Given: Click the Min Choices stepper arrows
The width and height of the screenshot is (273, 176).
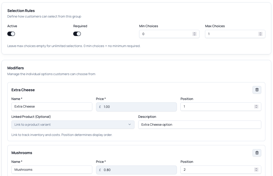Looking at the screenshot, I should (x=194, y=34).
